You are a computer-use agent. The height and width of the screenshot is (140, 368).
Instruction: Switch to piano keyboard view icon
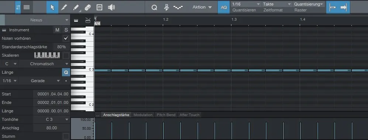click(76, 20)
